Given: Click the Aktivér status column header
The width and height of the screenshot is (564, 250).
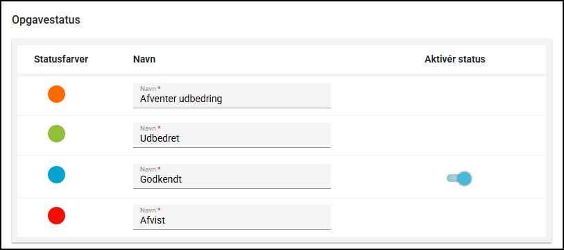Looking at the screenshot, I should [x=454, y=60].
